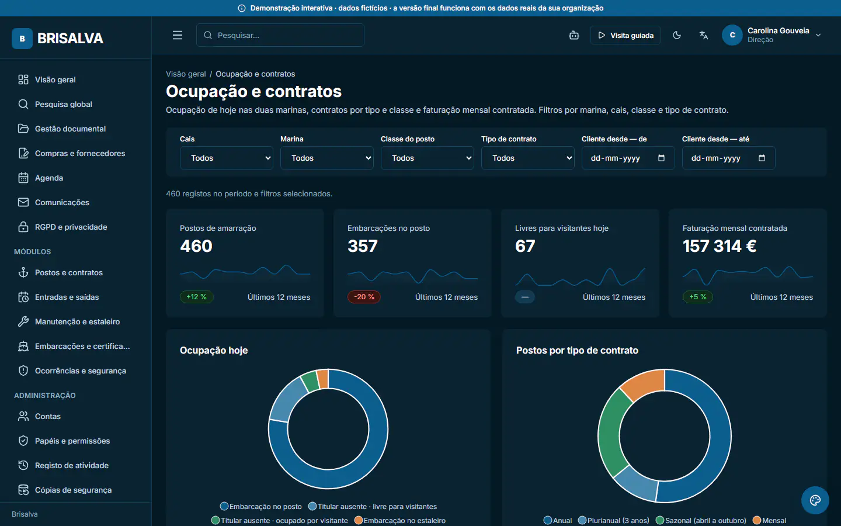
Task: Click the Agenda calendar icon
Action: coord(23,178)
